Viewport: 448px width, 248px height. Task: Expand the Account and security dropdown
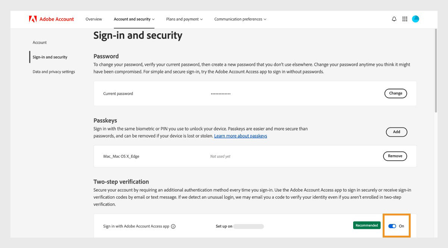(x=134, y=19)
